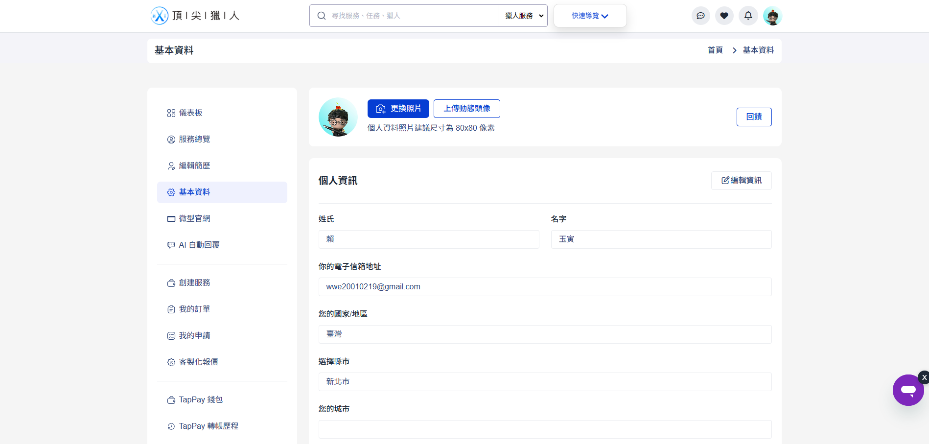
Task: Open TapPay 錢包 from sidebar
Action: pyautogui.click(x=200, y=400)
